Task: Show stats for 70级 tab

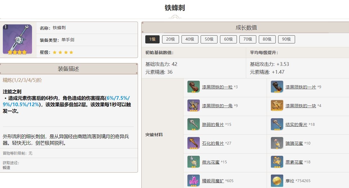Action: pyautogui.click(x=248, y=39)
